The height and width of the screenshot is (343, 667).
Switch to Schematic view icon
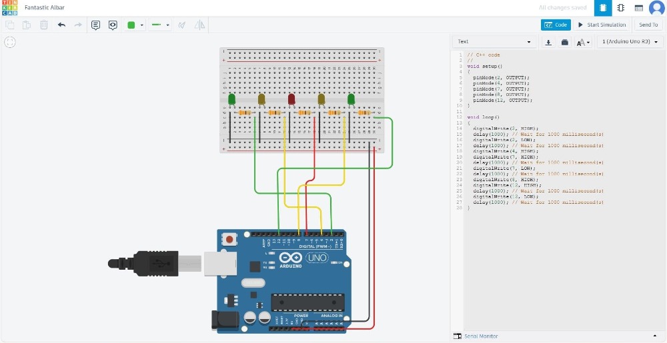620,7
